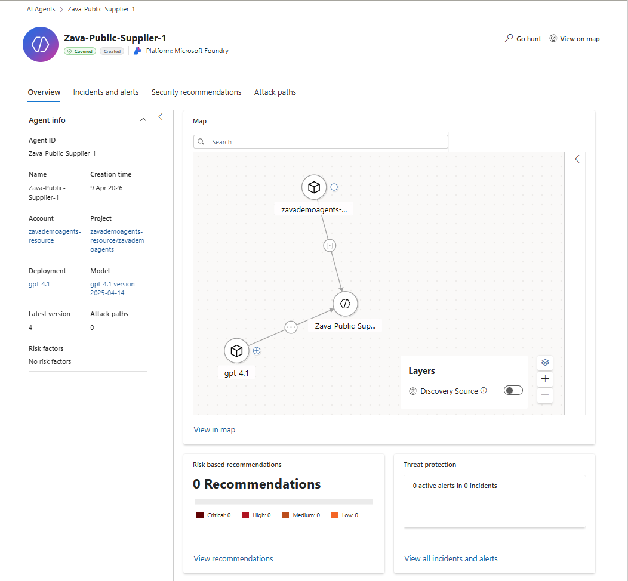Screen dimensions: 628x581
Task: Select the zavademoagents resource node icon
Action: pyautogui.click(x=313, y=187)
